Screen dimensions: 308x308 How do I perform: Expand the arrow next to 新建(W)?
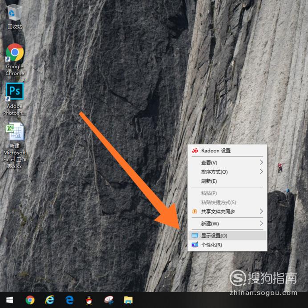tap(261, 223)
